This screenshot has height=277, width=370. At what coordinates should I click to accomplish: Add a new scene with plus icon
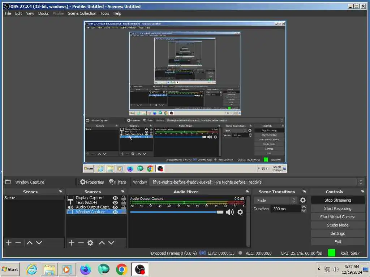tap(9, 243)
